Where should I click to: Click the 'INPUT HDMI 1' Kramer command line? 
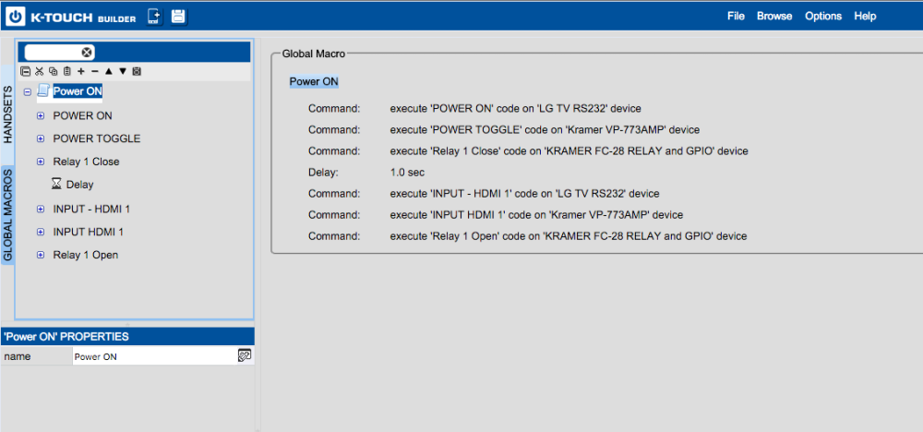(x=536, y=215)
